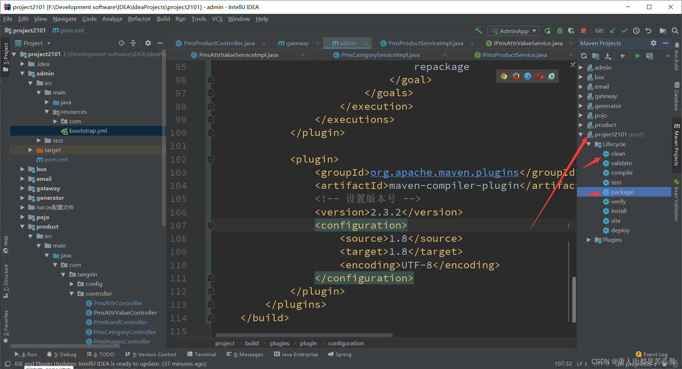682x369 pixels.
Task: Expand the target folder under admin
Action: click(30, 150)
